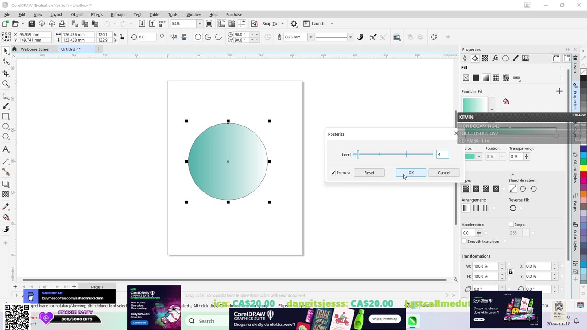
Task: Open the Bitmaps menu
Action: pos(118,14)
